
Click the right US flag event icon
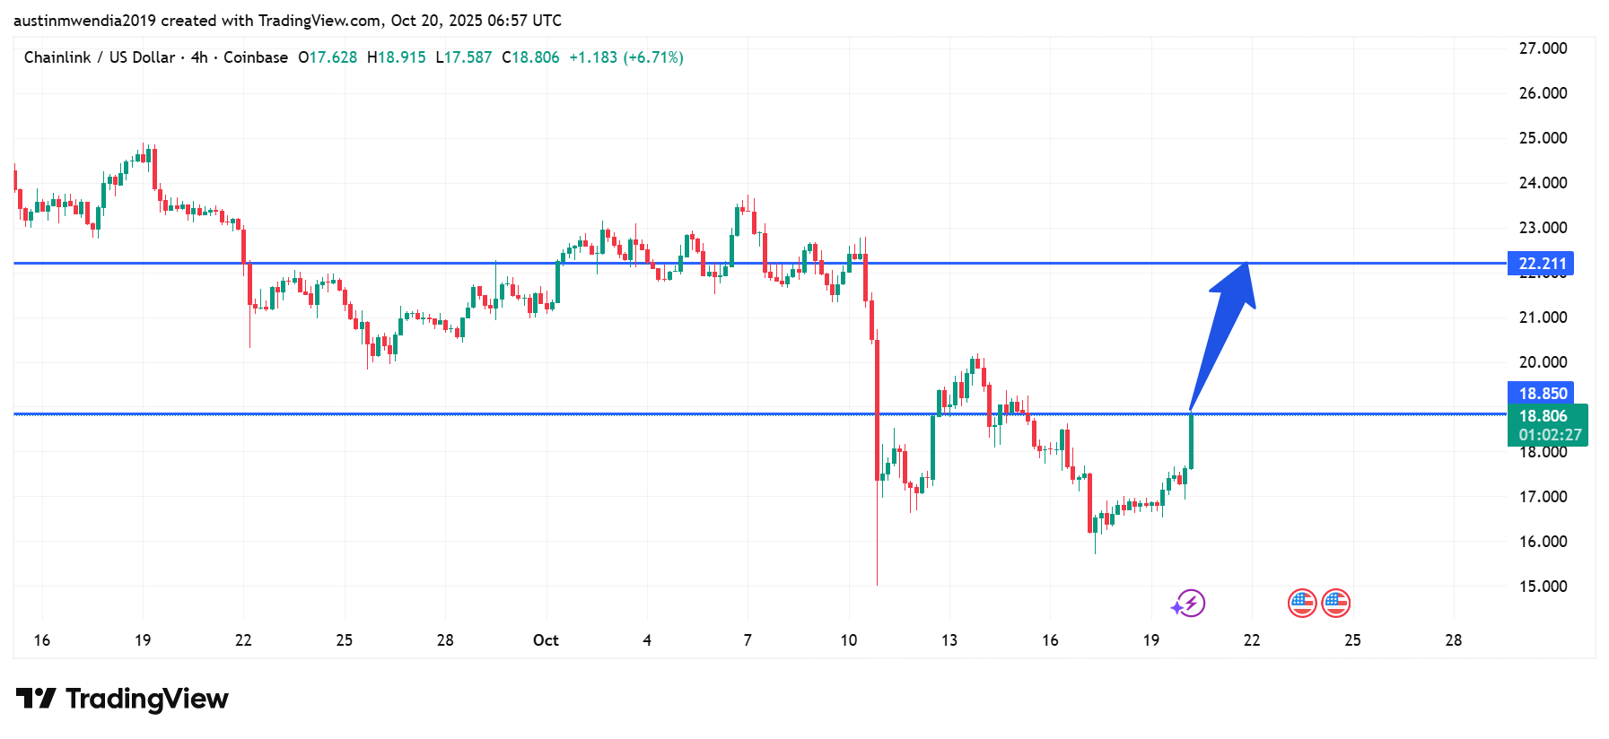pyautogui.click(x=1335, y=603)
